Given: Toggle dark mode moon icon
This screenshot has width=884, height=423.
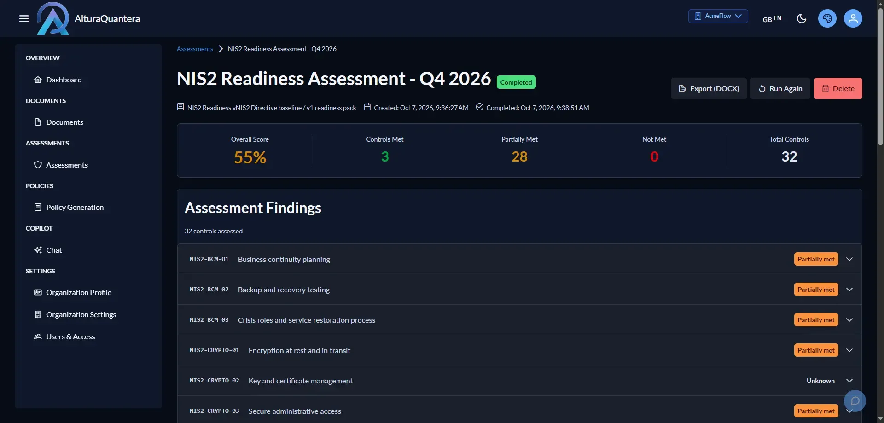Looking at the screenshot, I should coord(802,18).
